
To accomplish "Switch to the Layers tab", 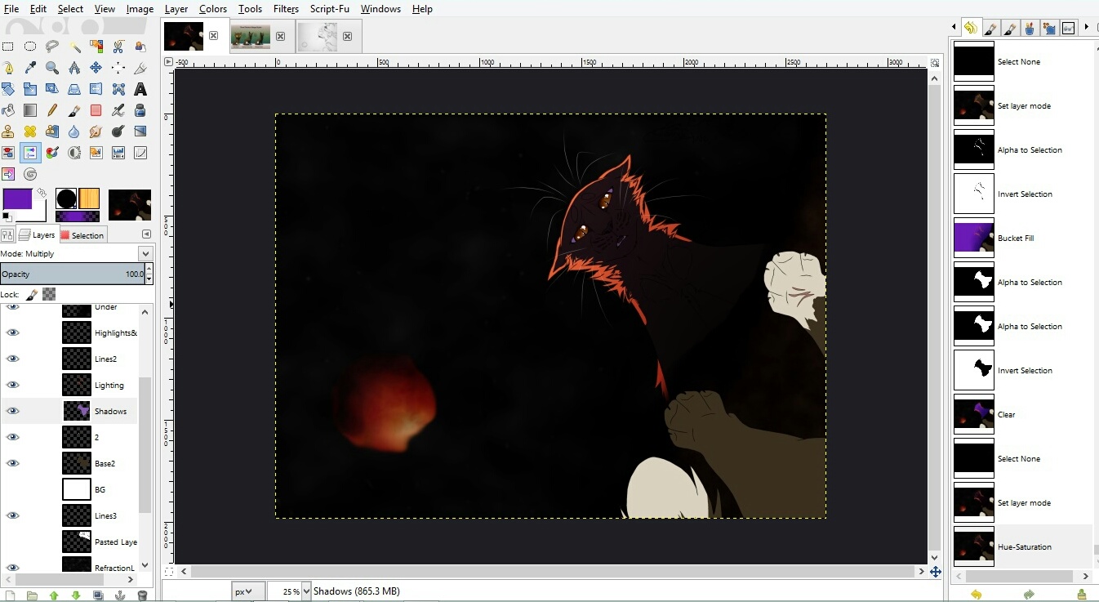I will tap(38, 235).
